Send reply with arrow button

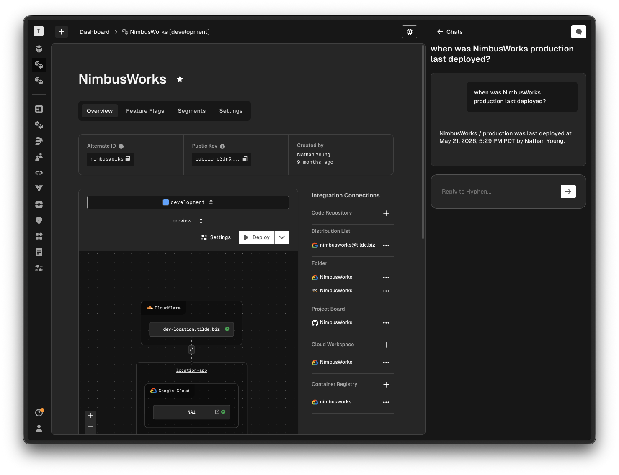(x=568, y=192)
